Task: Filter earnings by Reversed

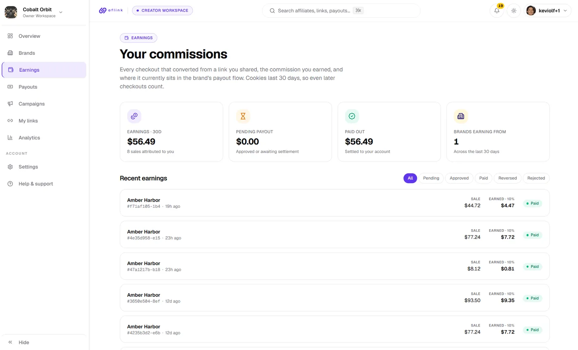Action: click(507, 178)
